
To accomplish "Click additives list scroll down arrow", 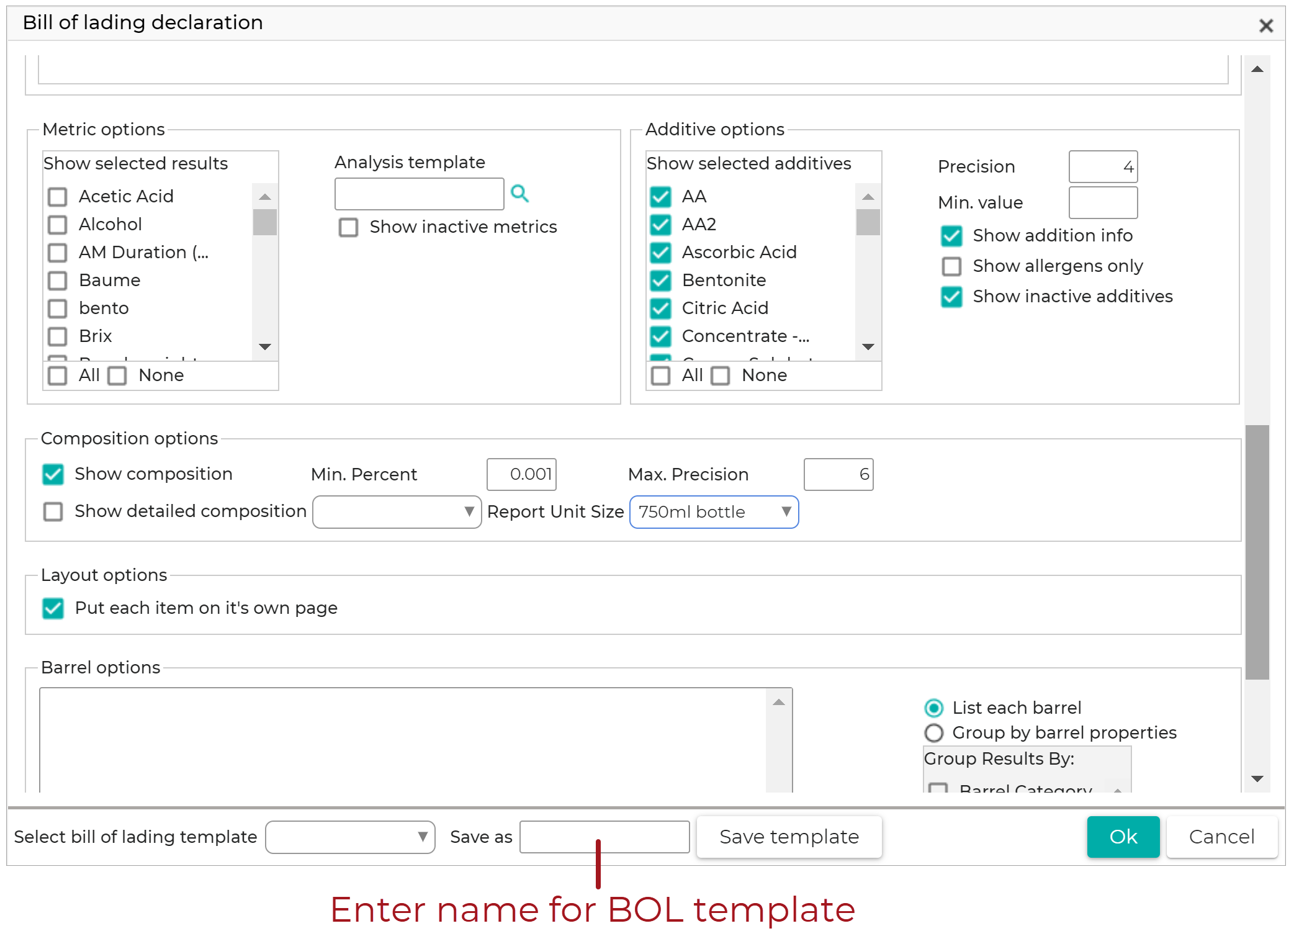I will click(868, 347).
